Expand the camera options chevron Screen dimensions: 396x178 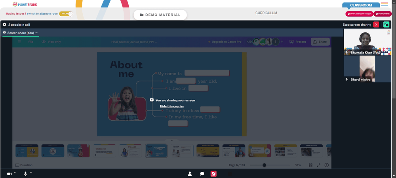pyautogui.click(x=15, y=172)
